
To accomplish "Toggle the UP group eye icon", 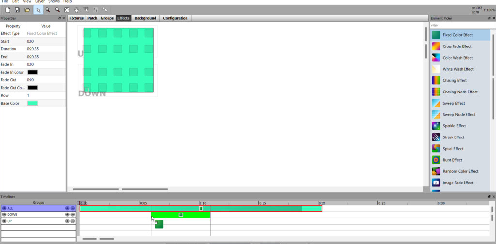I will [x=4, y=221].
